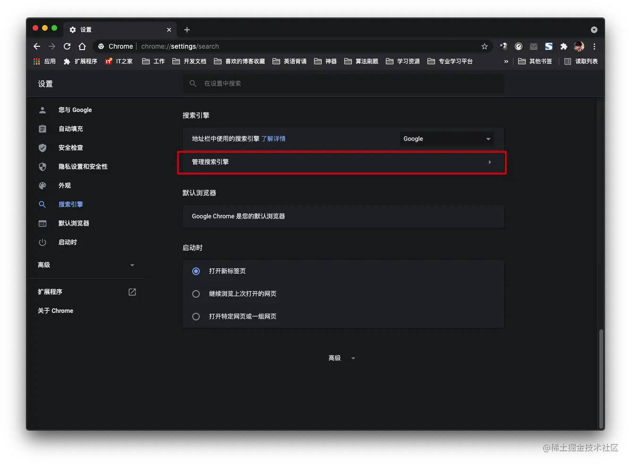
Task: Click the external link icon beside 扩展程序
Action: tap(132, 292)
